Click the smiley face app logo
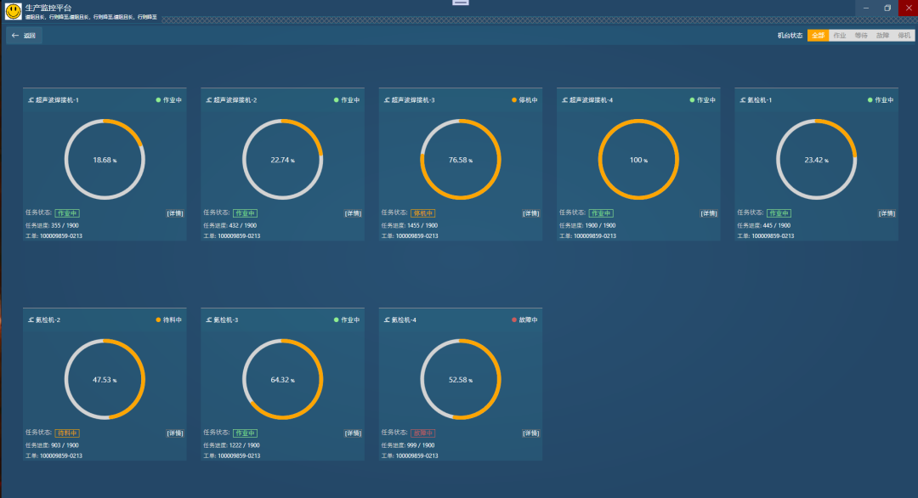Screen dimensions: 918x498 [x=13, y=10]
